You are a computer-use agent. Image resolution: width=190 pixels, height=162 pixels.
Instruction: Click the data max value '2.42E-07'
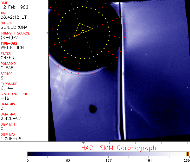[x=10, y=118]
